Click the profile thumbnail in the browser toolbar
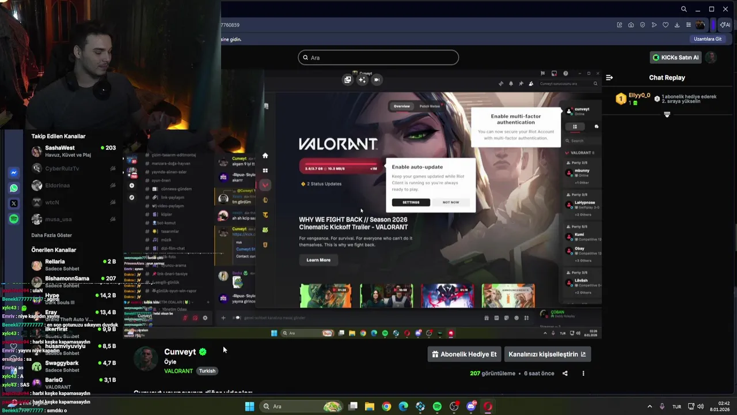 click(x=701, y=25)
